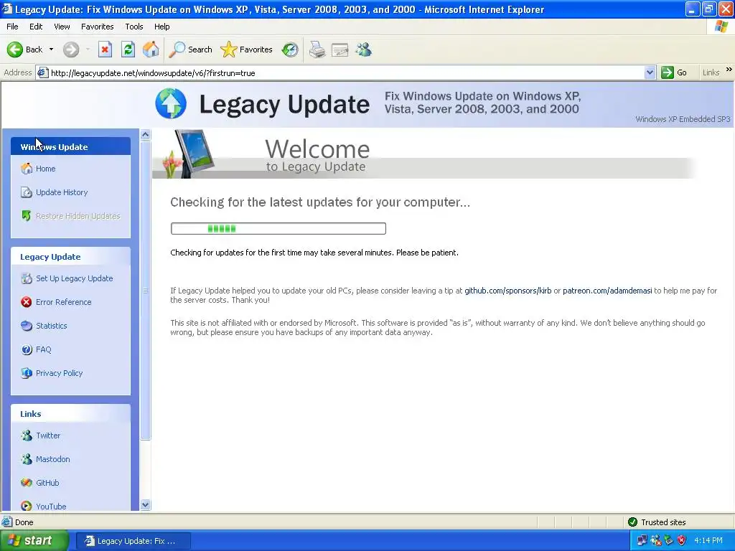Click the sidebar scrollbar down arrow
Image resolution: width=735 pixels, height=551 pixels.
(145, 504)
